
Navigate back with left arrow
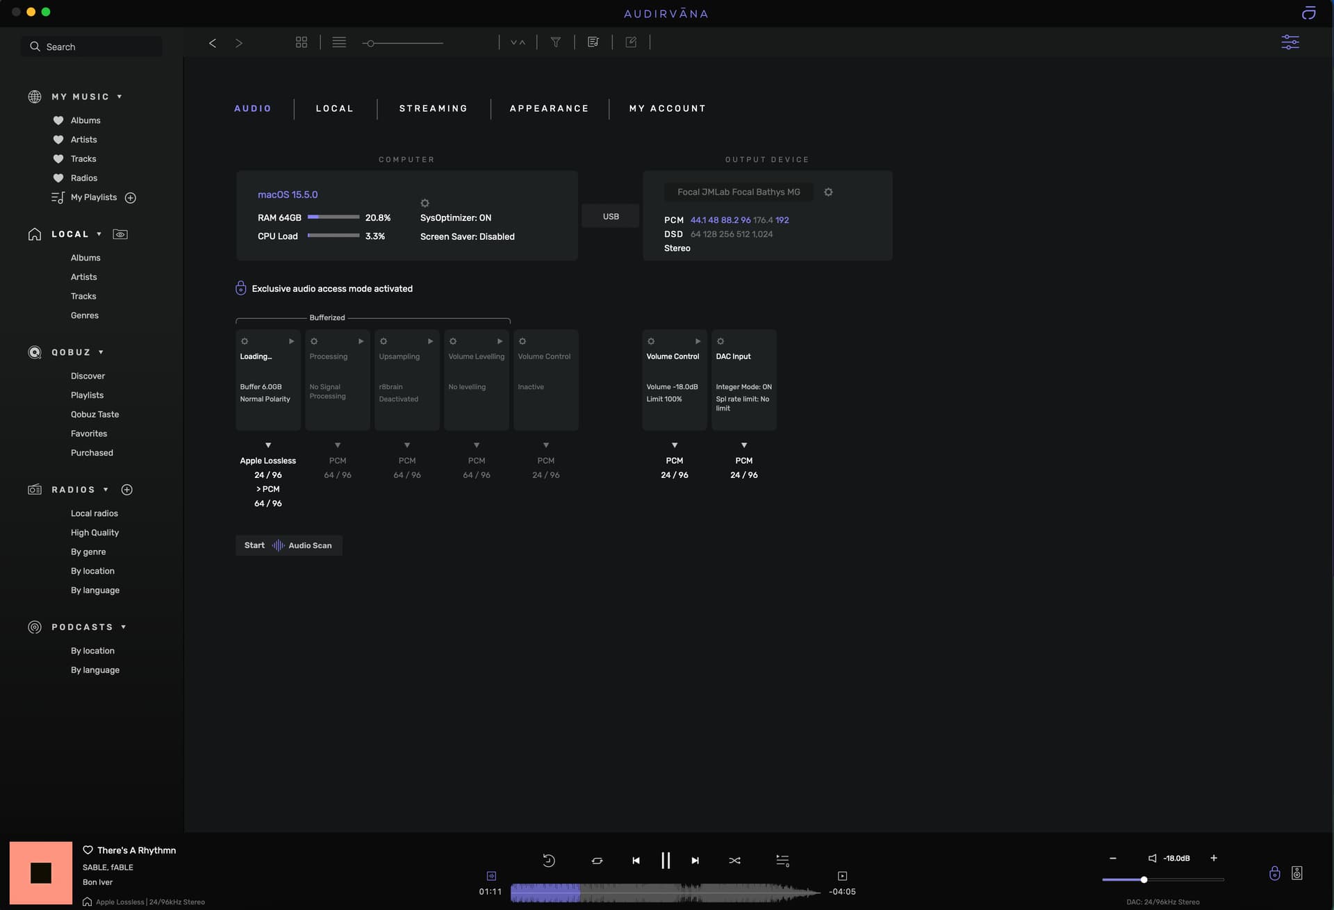213,43
